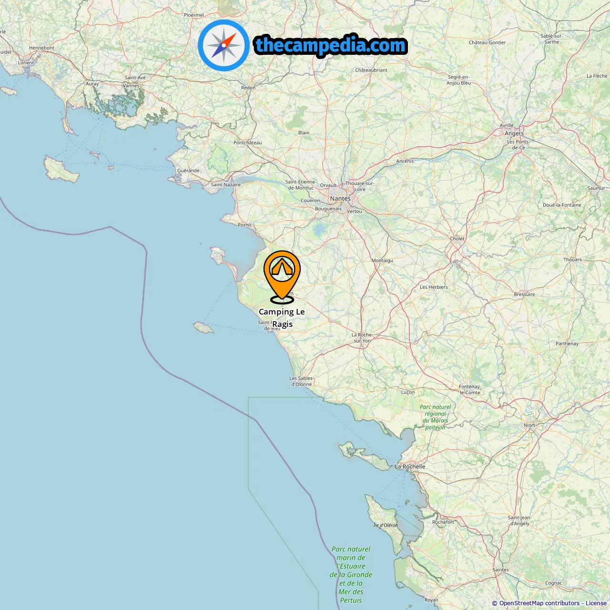
Task: Select the Île d'Oléron label
Action: [386, 525]
